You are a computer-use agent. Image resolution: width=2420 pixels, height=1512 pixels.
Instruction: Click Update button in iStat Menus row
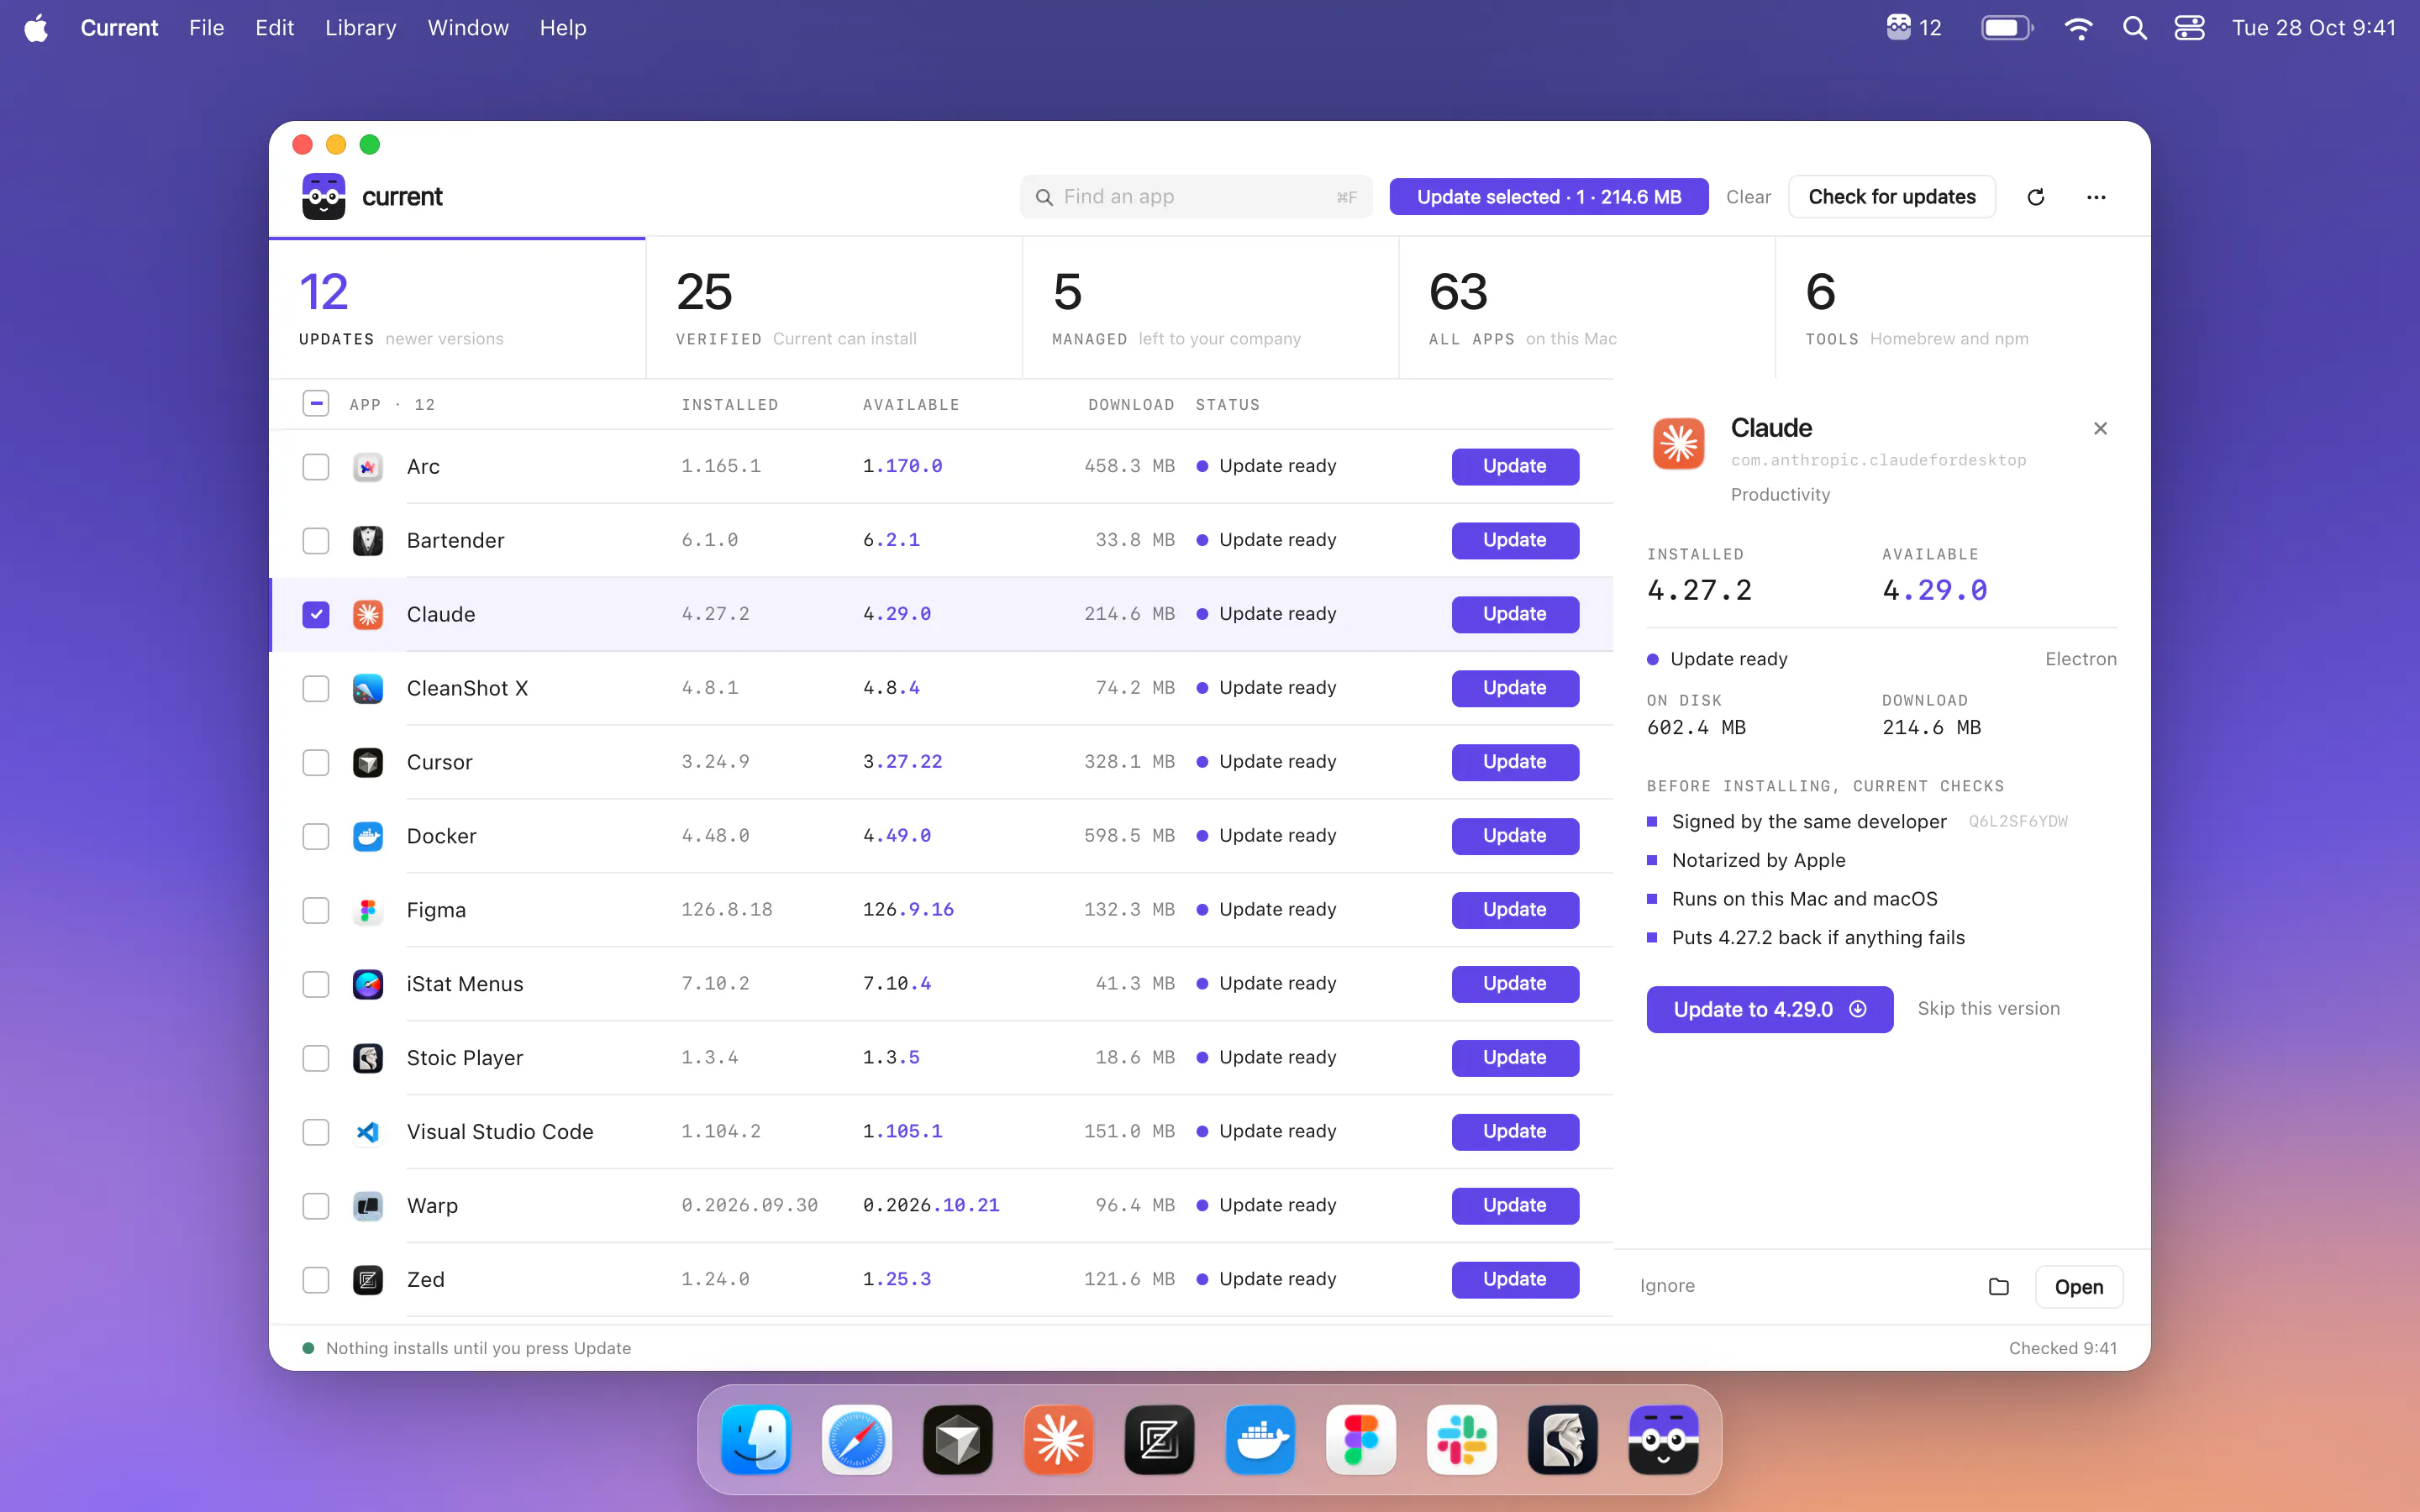[1515, 985]
